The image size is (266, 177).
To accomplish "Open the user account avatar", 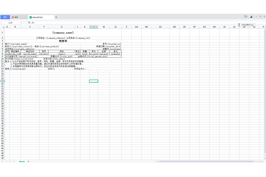I will point(251,16).
